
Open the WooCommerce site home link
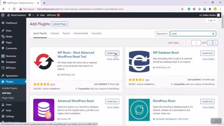coord(16,15)
